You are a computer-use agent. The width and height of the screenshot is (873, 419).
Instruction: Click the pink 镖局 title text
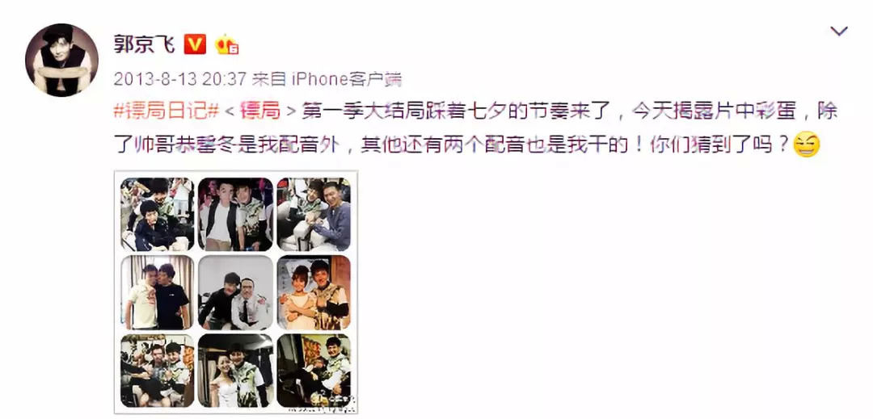259,113
